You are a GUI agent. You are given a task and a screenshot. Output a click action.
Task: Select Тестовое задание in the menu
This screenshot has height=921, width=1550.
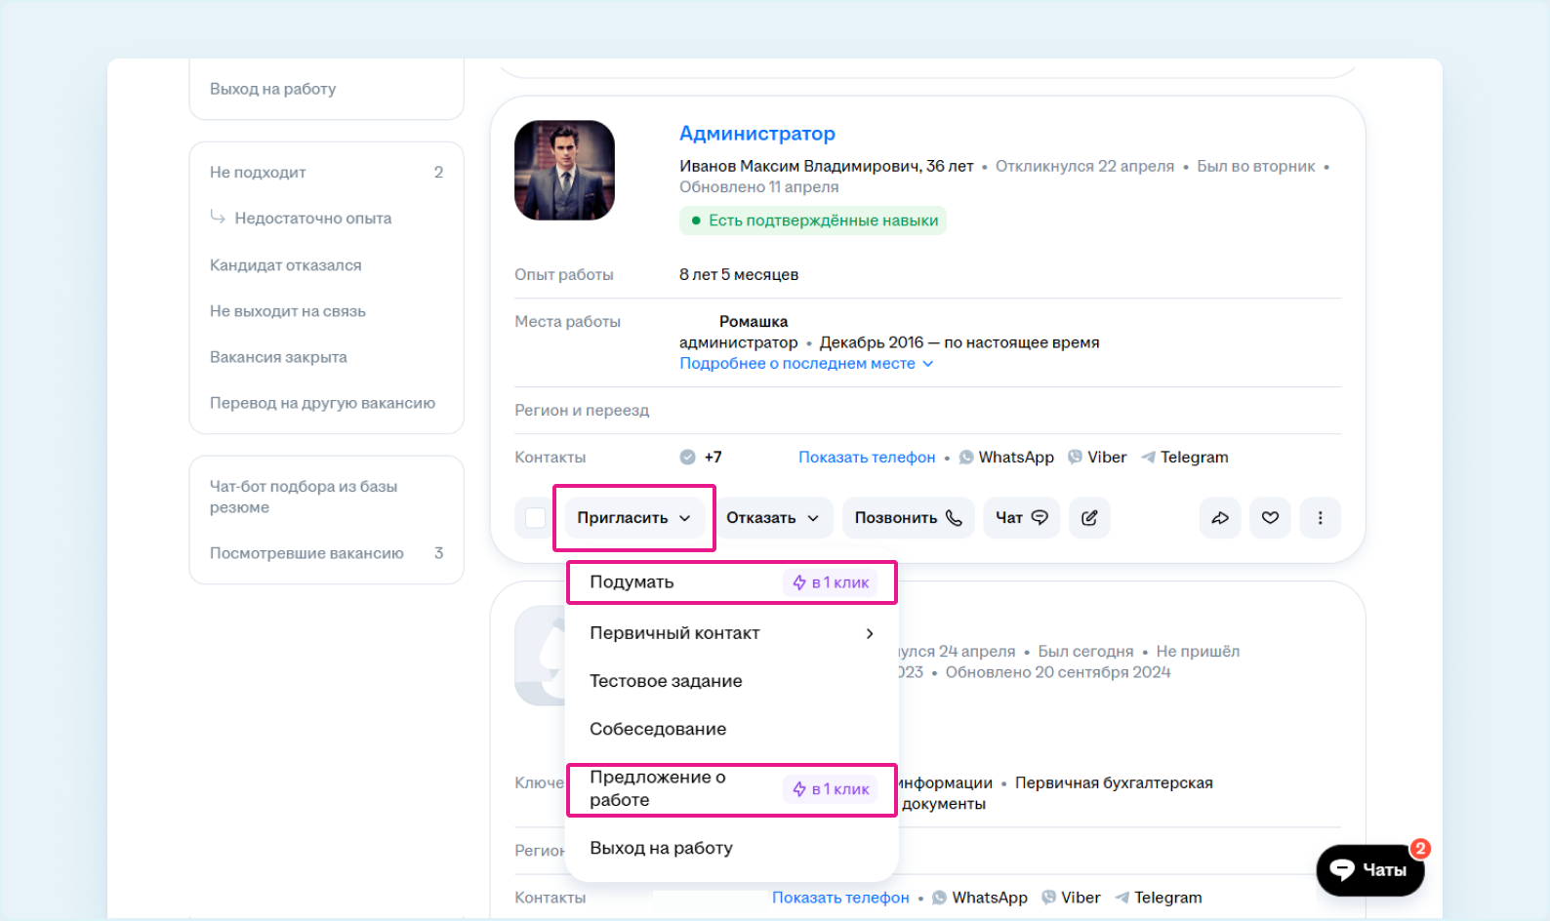[731, 681]
